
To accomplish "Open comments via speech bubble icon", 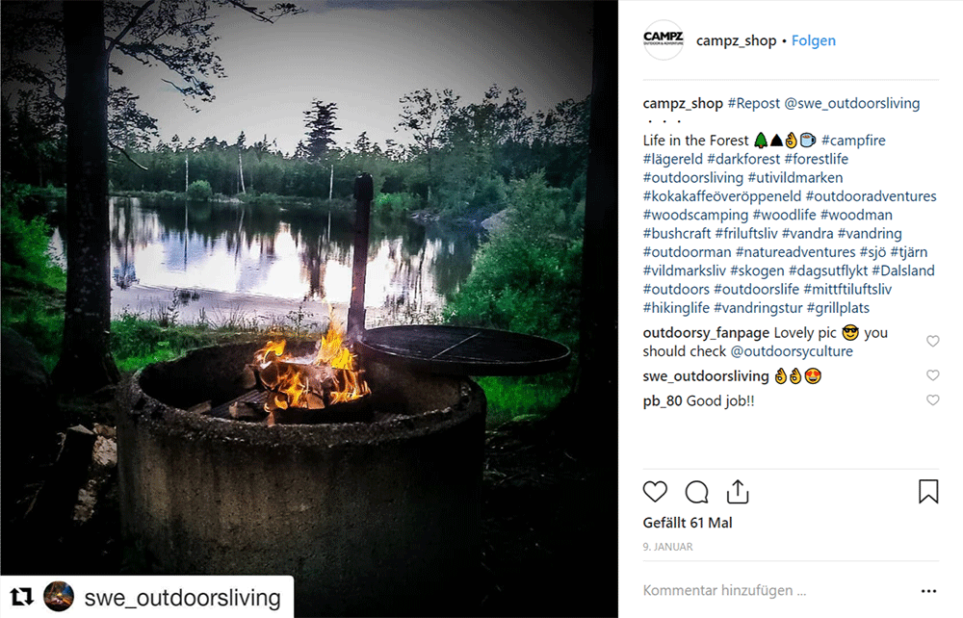I will point(696,492).
